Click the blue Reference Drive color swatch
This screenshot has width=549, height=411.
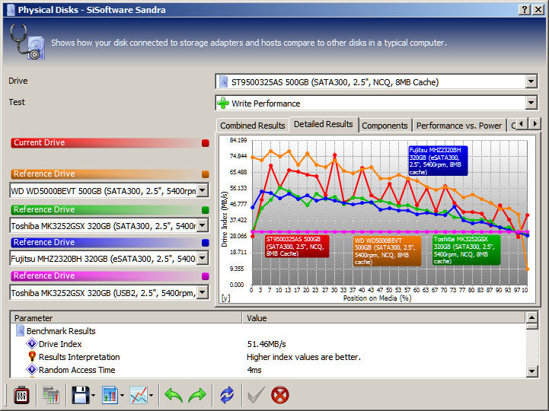tap(206, 243)
